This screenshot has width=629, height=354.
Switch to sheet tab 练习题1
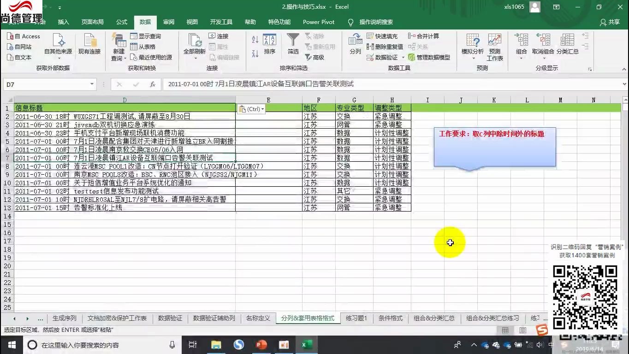[x=356, y=319]
